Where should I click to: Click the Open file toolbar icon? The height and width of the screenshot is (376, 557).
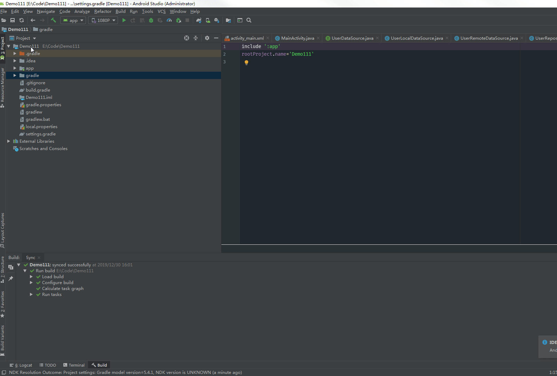click(3, 20)
